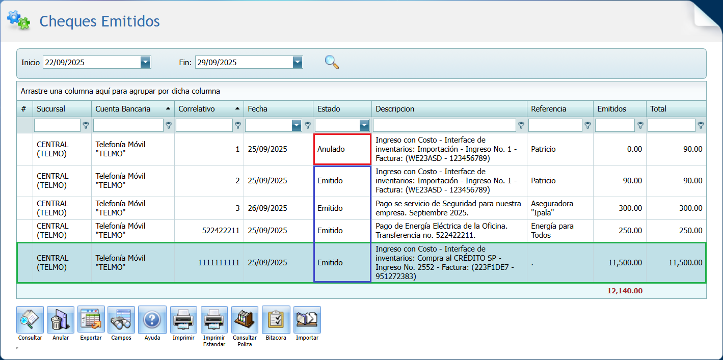The width and height of the screenshot is (723, 360).
Task: Click the Imprimir Estandar printer icon
Action: 214,319
